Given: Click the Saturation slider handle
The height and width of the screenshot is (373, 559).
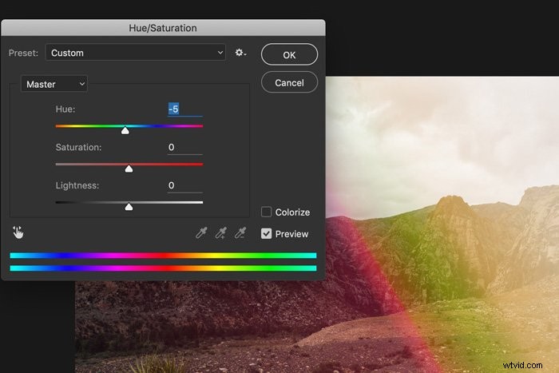Looking at the screenshot, I should [129, 169].
